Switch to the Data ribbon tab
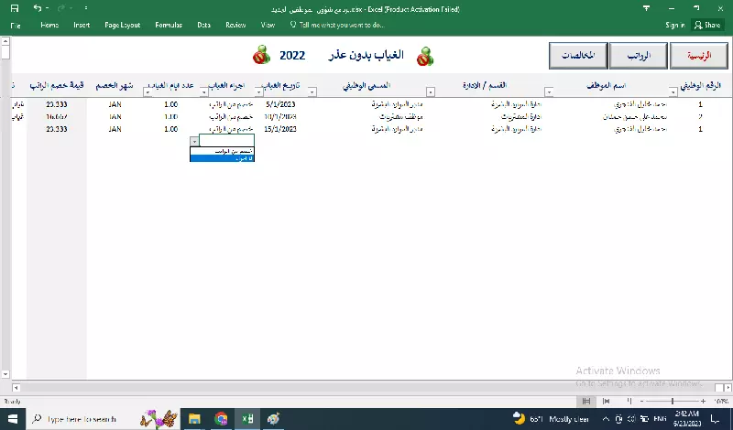The width and height of the screenshot is (733, 430). pos(203,25)
